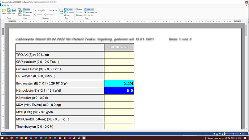Image resolution: width=249 pixels, height=140 pixels.
Task: Expand the ribbon collapse chevron
Action: pyautogui.click(x=246, y=5)
